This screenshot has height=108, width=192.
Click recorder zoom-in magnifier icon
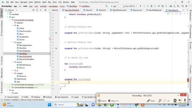tap(160, 101)
